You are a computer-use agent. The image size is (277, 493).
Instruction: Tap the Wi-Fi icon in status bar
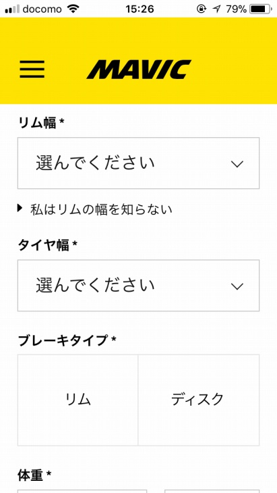(x=73, y=9)
